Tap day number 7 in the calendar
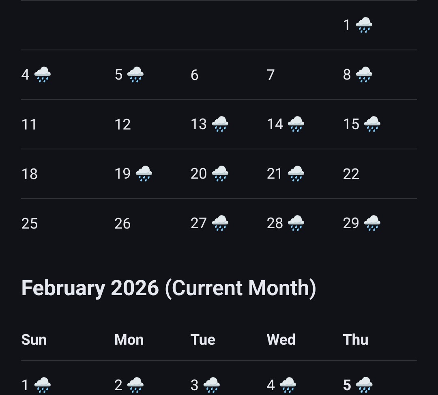This screenshot has width=438, height=395. coord(271,75)
